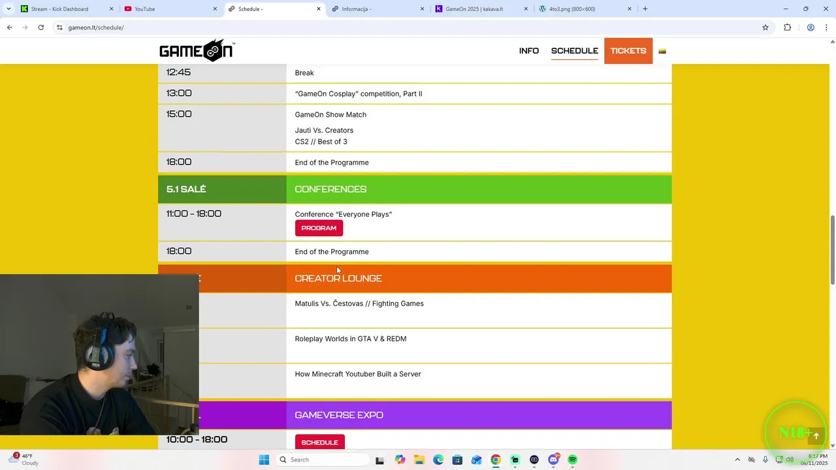Open the Conference PROGRAM button
The width and height of the screenshot is (836, 470).
point(319,228)
